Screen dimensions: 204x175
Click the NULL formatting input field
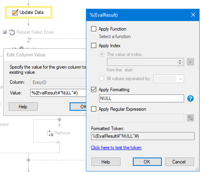coord(142,98)
